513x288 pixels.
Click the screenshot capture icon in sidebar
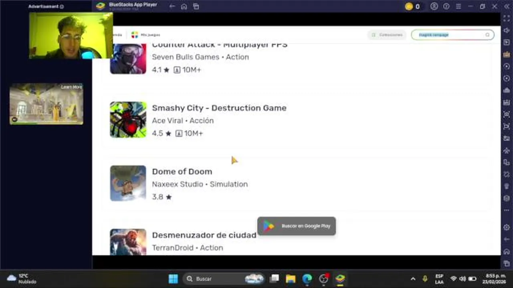[507, 114]
